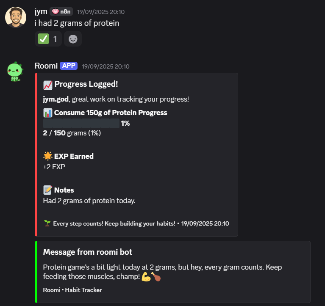Click the bar chart emoji icon
Image resolution: width=325 pixels, height=306 pixels.
(x=47, y=113)
